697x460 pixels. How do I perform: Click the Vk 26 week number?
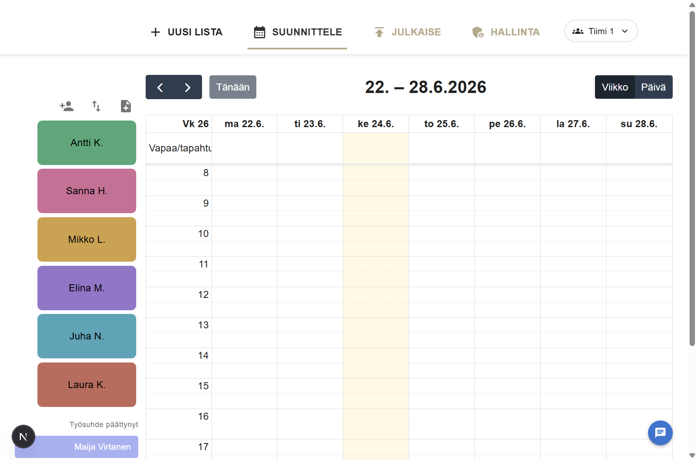(x=195, y=124)
